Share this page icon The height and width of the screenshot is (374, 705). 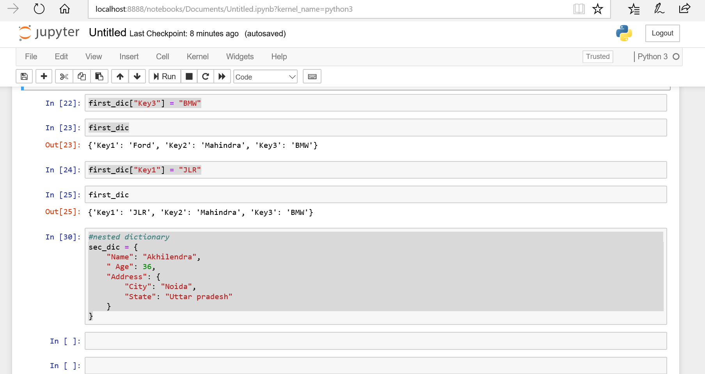click(685, 9)
